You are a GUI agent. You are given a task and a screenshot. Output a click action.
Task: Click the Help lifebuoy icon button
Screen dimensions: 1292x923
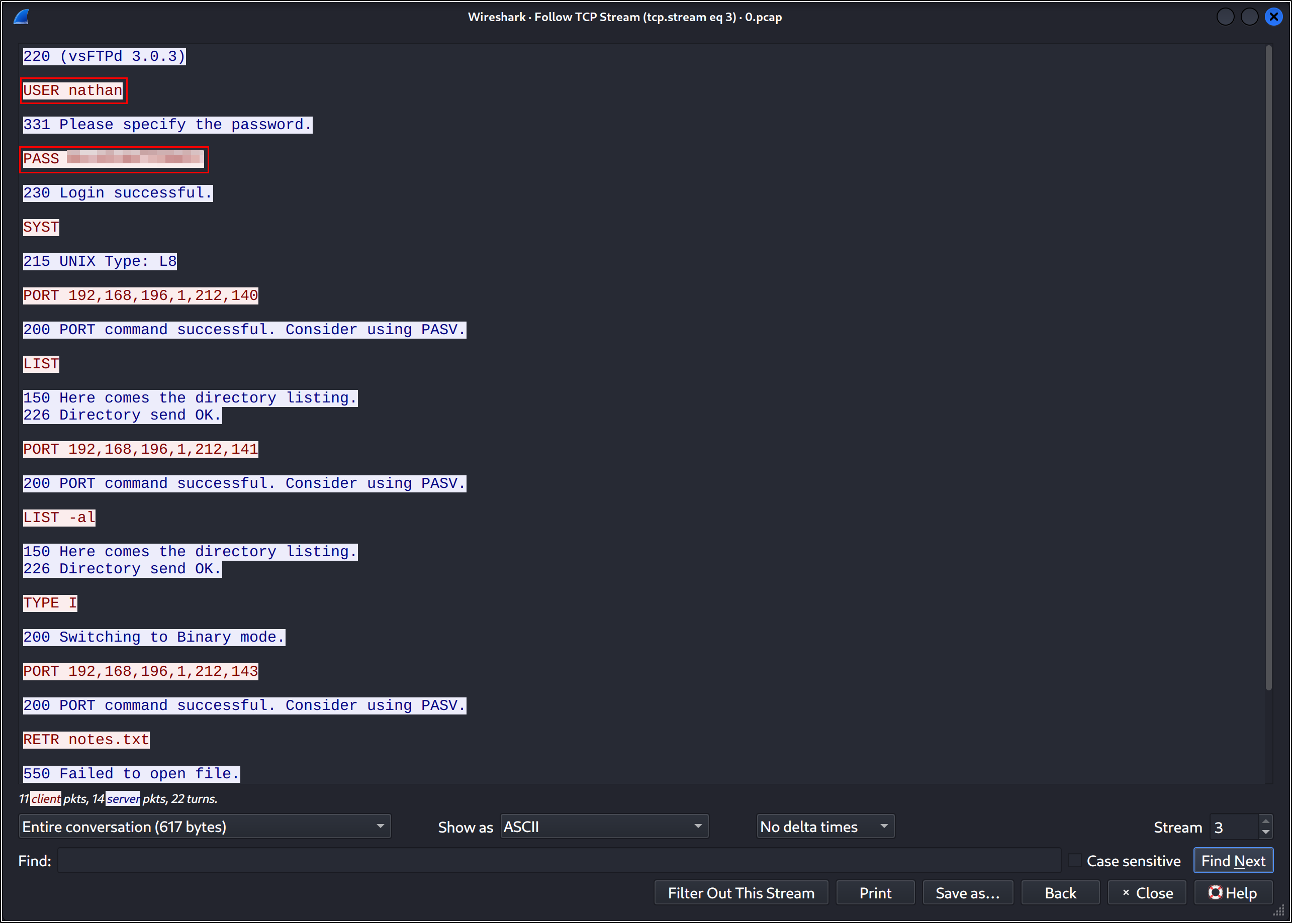click(1232, 893)
